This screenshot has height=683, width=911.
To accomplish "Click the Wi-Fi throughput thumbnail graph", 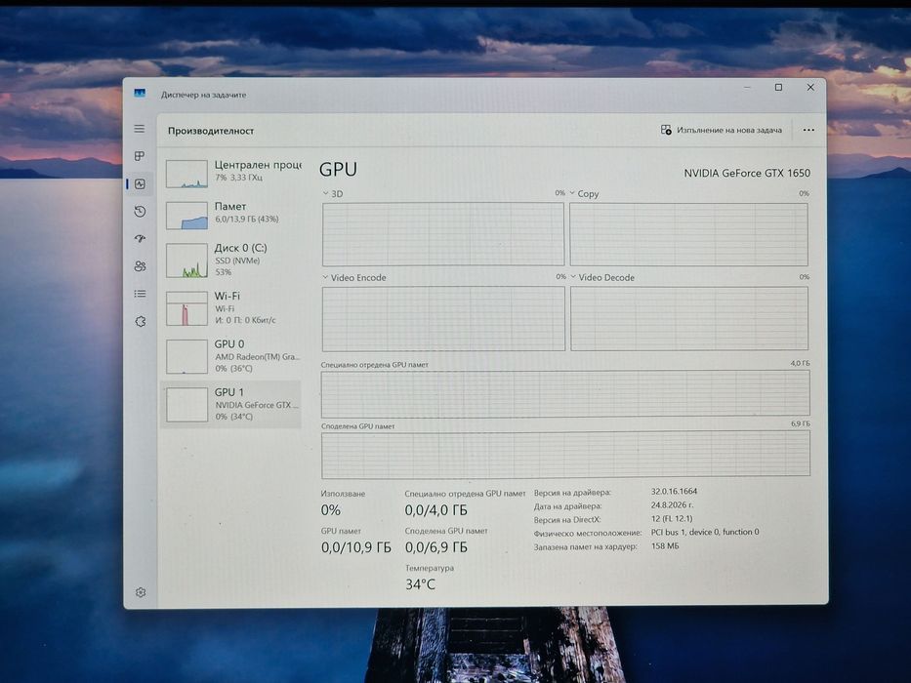I will (186, 308).
